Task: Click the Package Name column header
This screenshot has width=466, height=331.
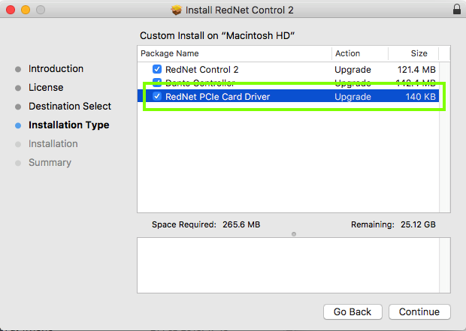Action: [170, 53]
